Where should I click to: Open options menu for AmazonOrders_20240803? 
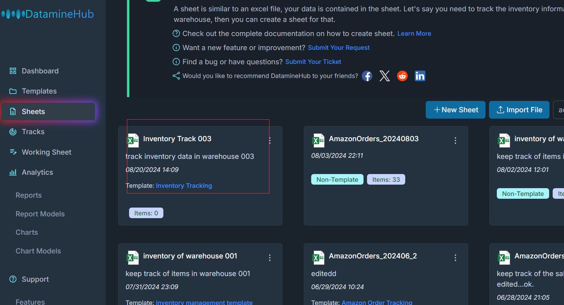point(455,140)
